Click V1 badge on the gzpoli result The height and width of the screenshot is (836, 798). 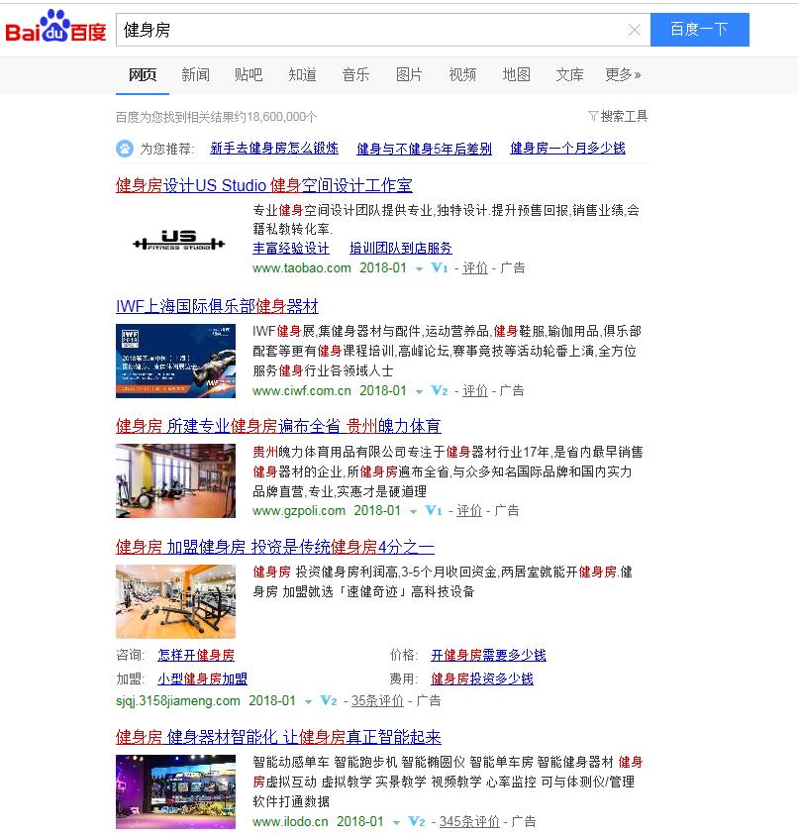tap(434, 511)
